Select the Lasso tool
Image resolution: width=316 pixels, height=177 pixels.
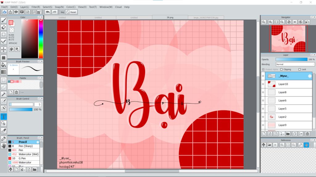coord(4,87)
